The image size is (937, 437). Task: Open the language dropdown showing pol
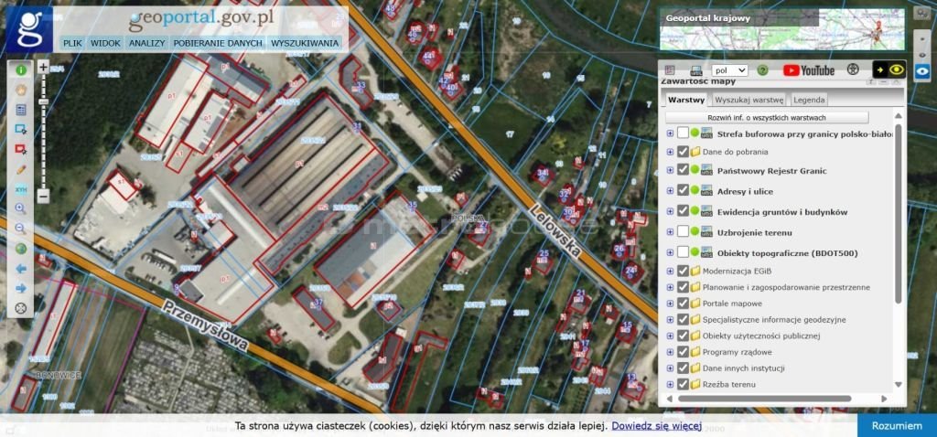click(730, 70)
